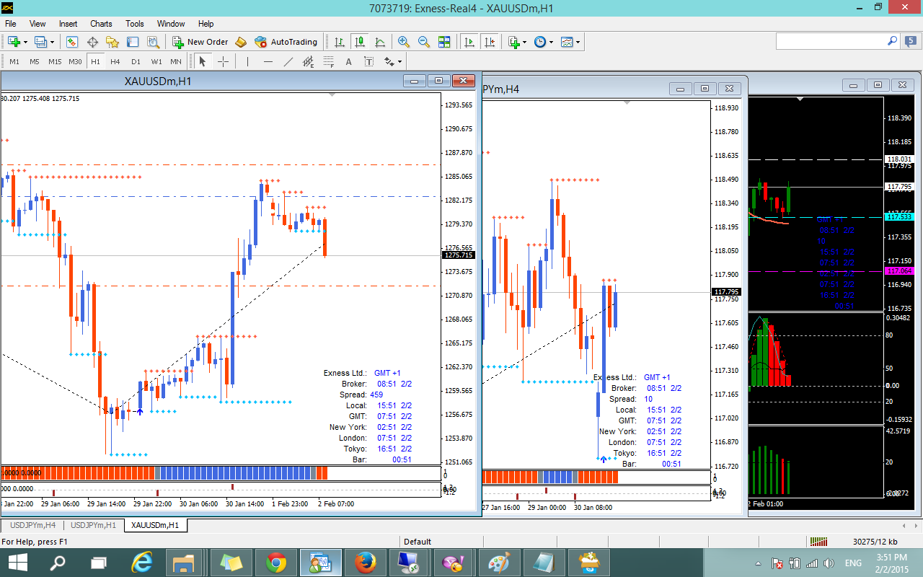Select the arrow Cursor tool

203,61
